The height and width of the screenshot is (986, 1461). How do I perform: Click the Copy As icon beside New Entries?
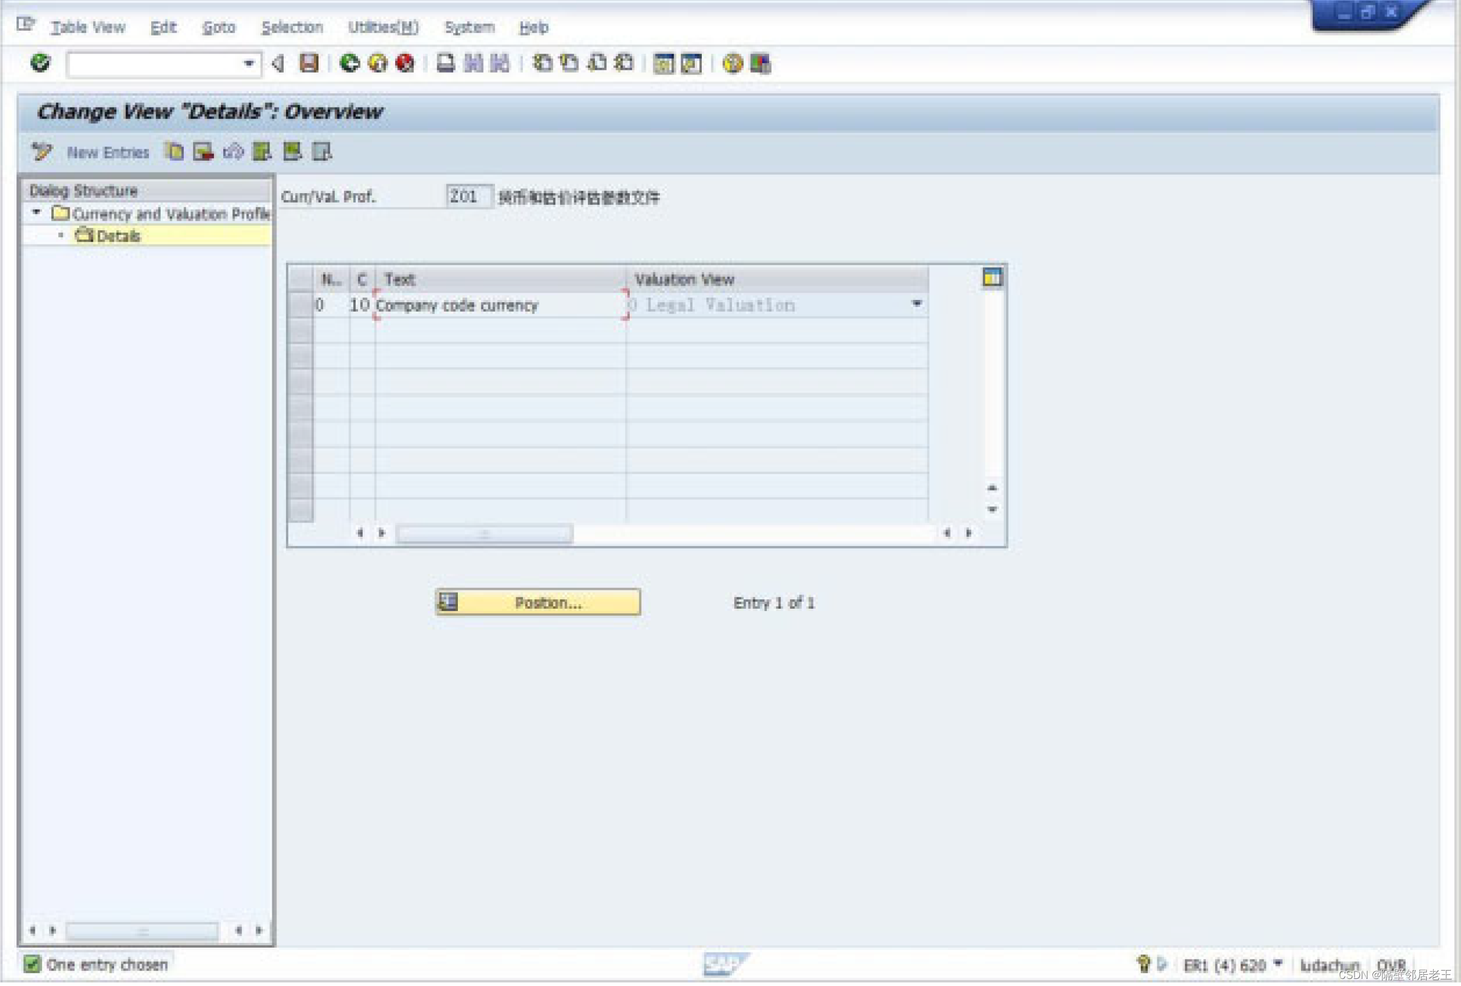tap(174, 152)
